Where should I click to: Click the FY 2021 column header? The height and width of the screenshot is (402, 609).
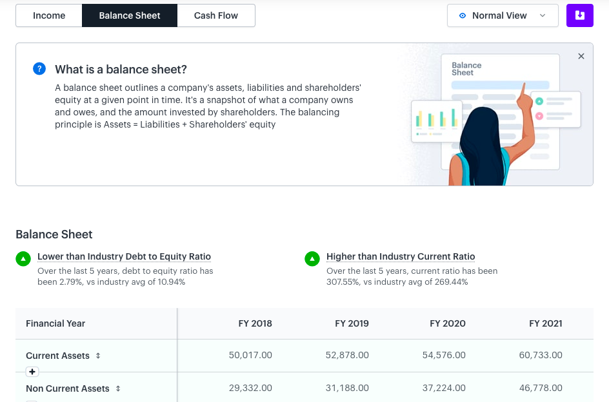[545, 323]
